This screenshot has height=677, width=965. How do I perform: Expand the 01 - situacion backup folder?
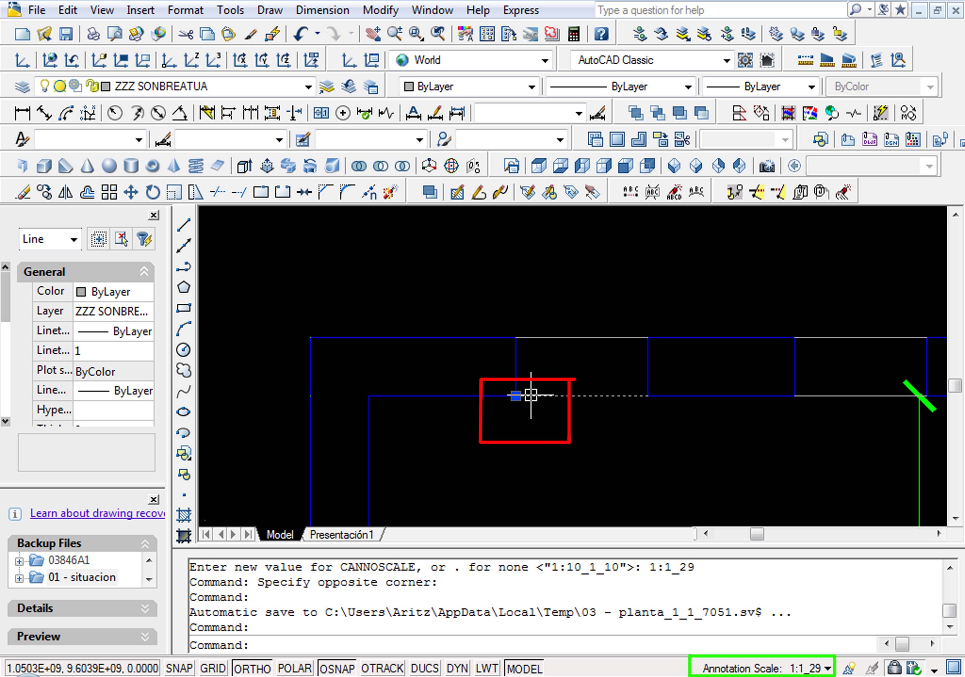(19, 578)
